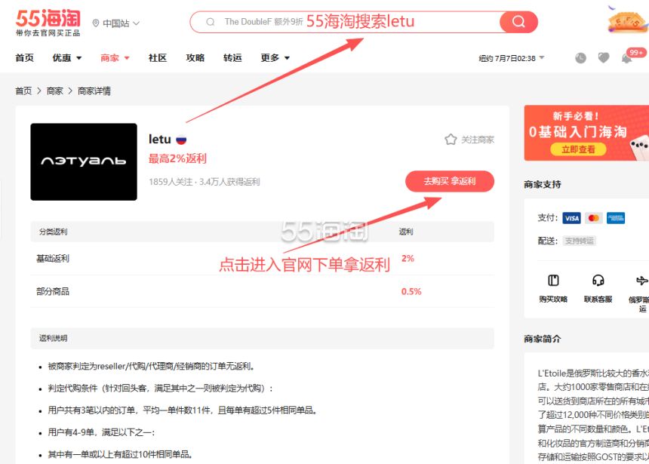This screenshot has height=464, width=649.
Task: Open the notification bell with 99+ badge
Action: (626, 58)
